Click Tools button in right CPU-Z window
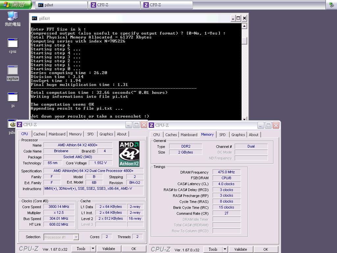 pyautogui.click(x=213, y=249)
